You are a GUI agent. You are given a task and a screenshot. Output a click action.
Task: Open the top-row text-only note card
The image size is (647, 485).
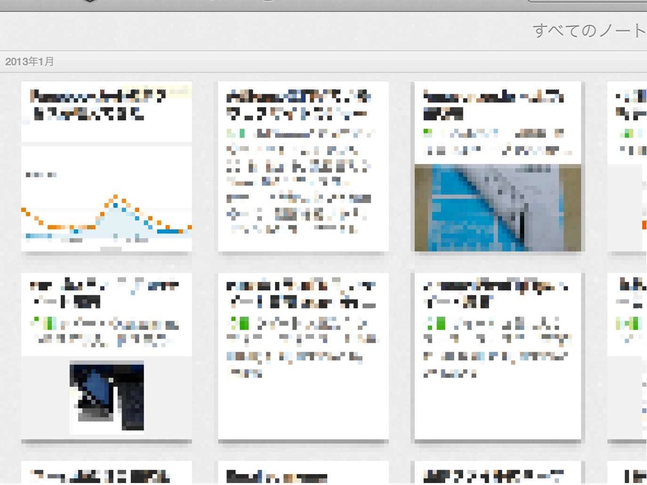[x=303, y=166]
